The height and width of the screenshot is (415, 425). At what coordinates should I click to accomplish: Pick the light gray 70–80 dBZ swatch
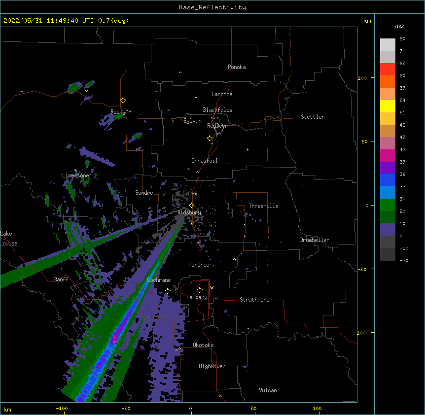(388, 45)
